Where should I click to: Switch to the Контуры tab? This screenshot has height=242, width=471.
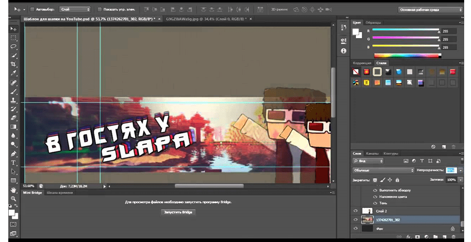[391, 154]
